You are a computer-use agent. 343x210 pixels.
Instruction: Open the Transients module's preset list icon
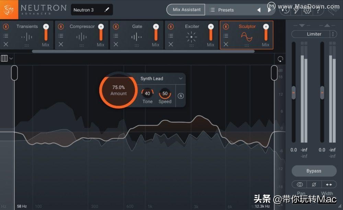tap(5, 35)
